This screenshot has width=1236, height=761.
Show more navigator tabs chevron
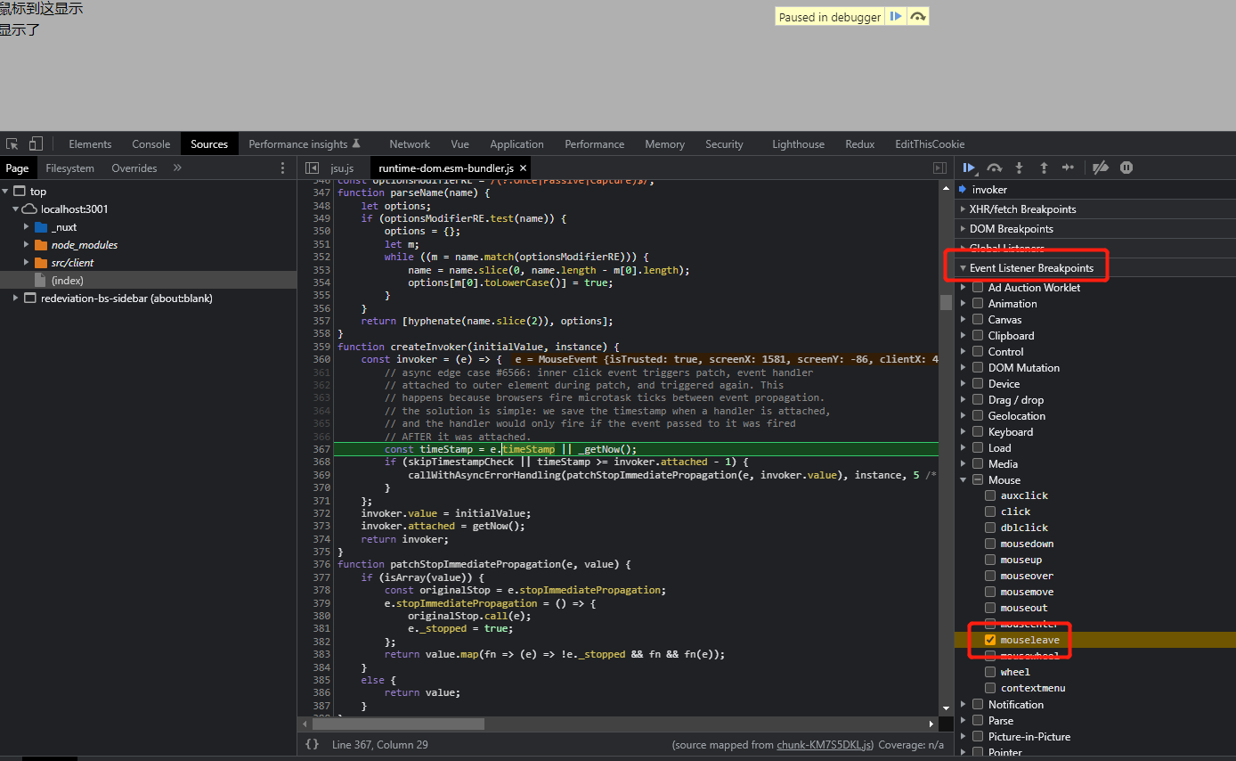[177, 168]
